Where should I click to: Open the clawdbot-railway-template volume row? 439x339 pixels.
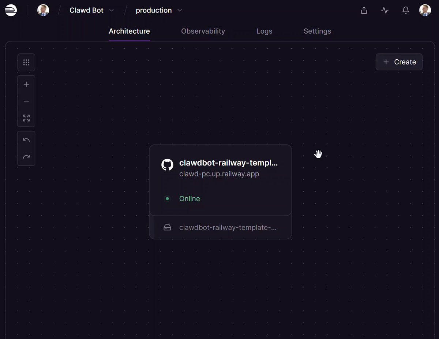(x=221, y=227)
